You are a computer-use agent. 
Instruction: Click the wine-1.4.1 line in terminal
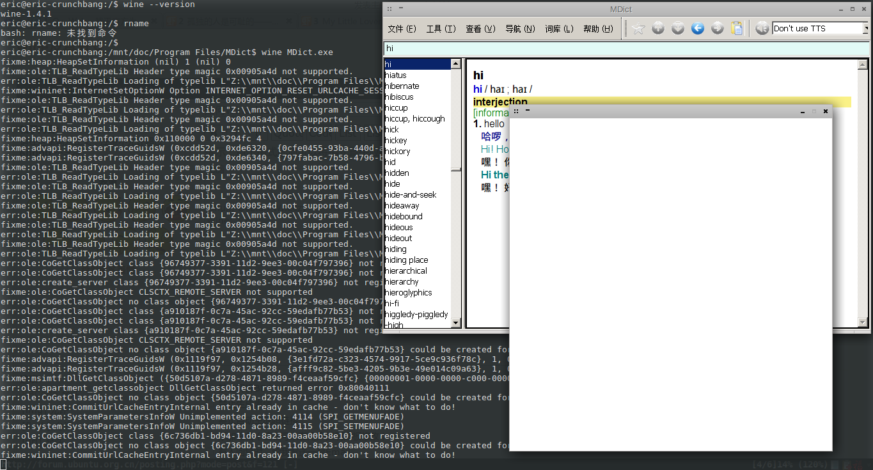click(x=26, y=13)
